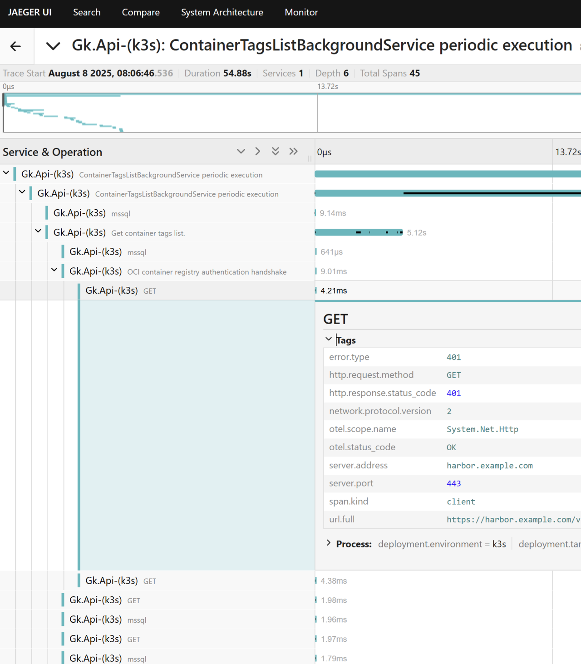Viewport: 581px width, 664px height.
Task: Open the Compare page
Action: point(141,12)
